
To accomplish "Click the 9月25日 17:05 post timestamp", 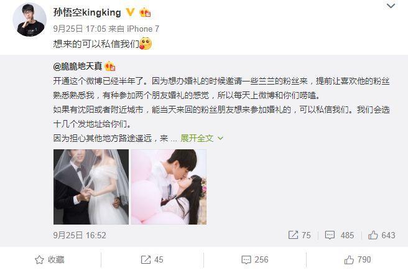I will tap(80, 29).
